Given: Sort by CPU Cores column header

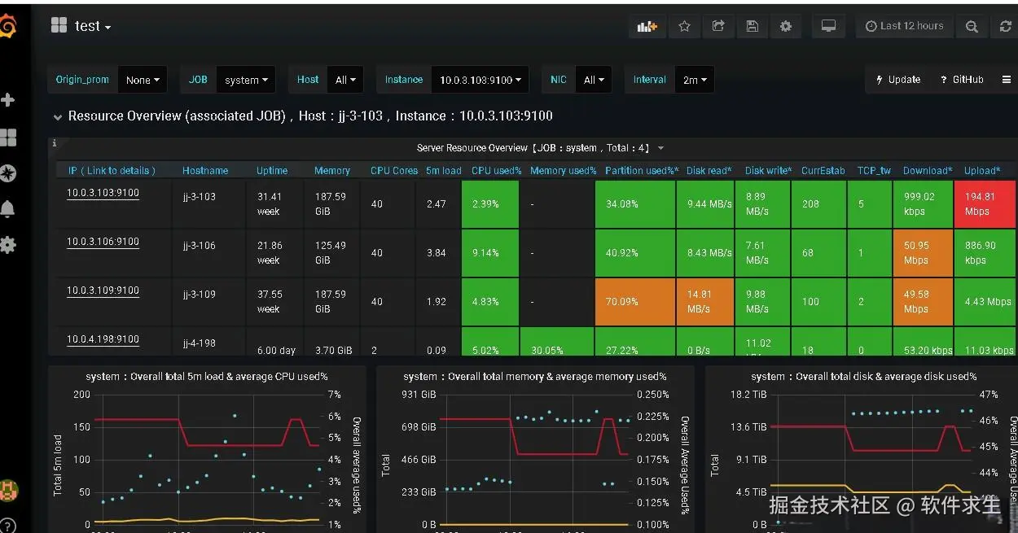Looking at the screenshot, I should pyautogui.click(x=394, y=171).
